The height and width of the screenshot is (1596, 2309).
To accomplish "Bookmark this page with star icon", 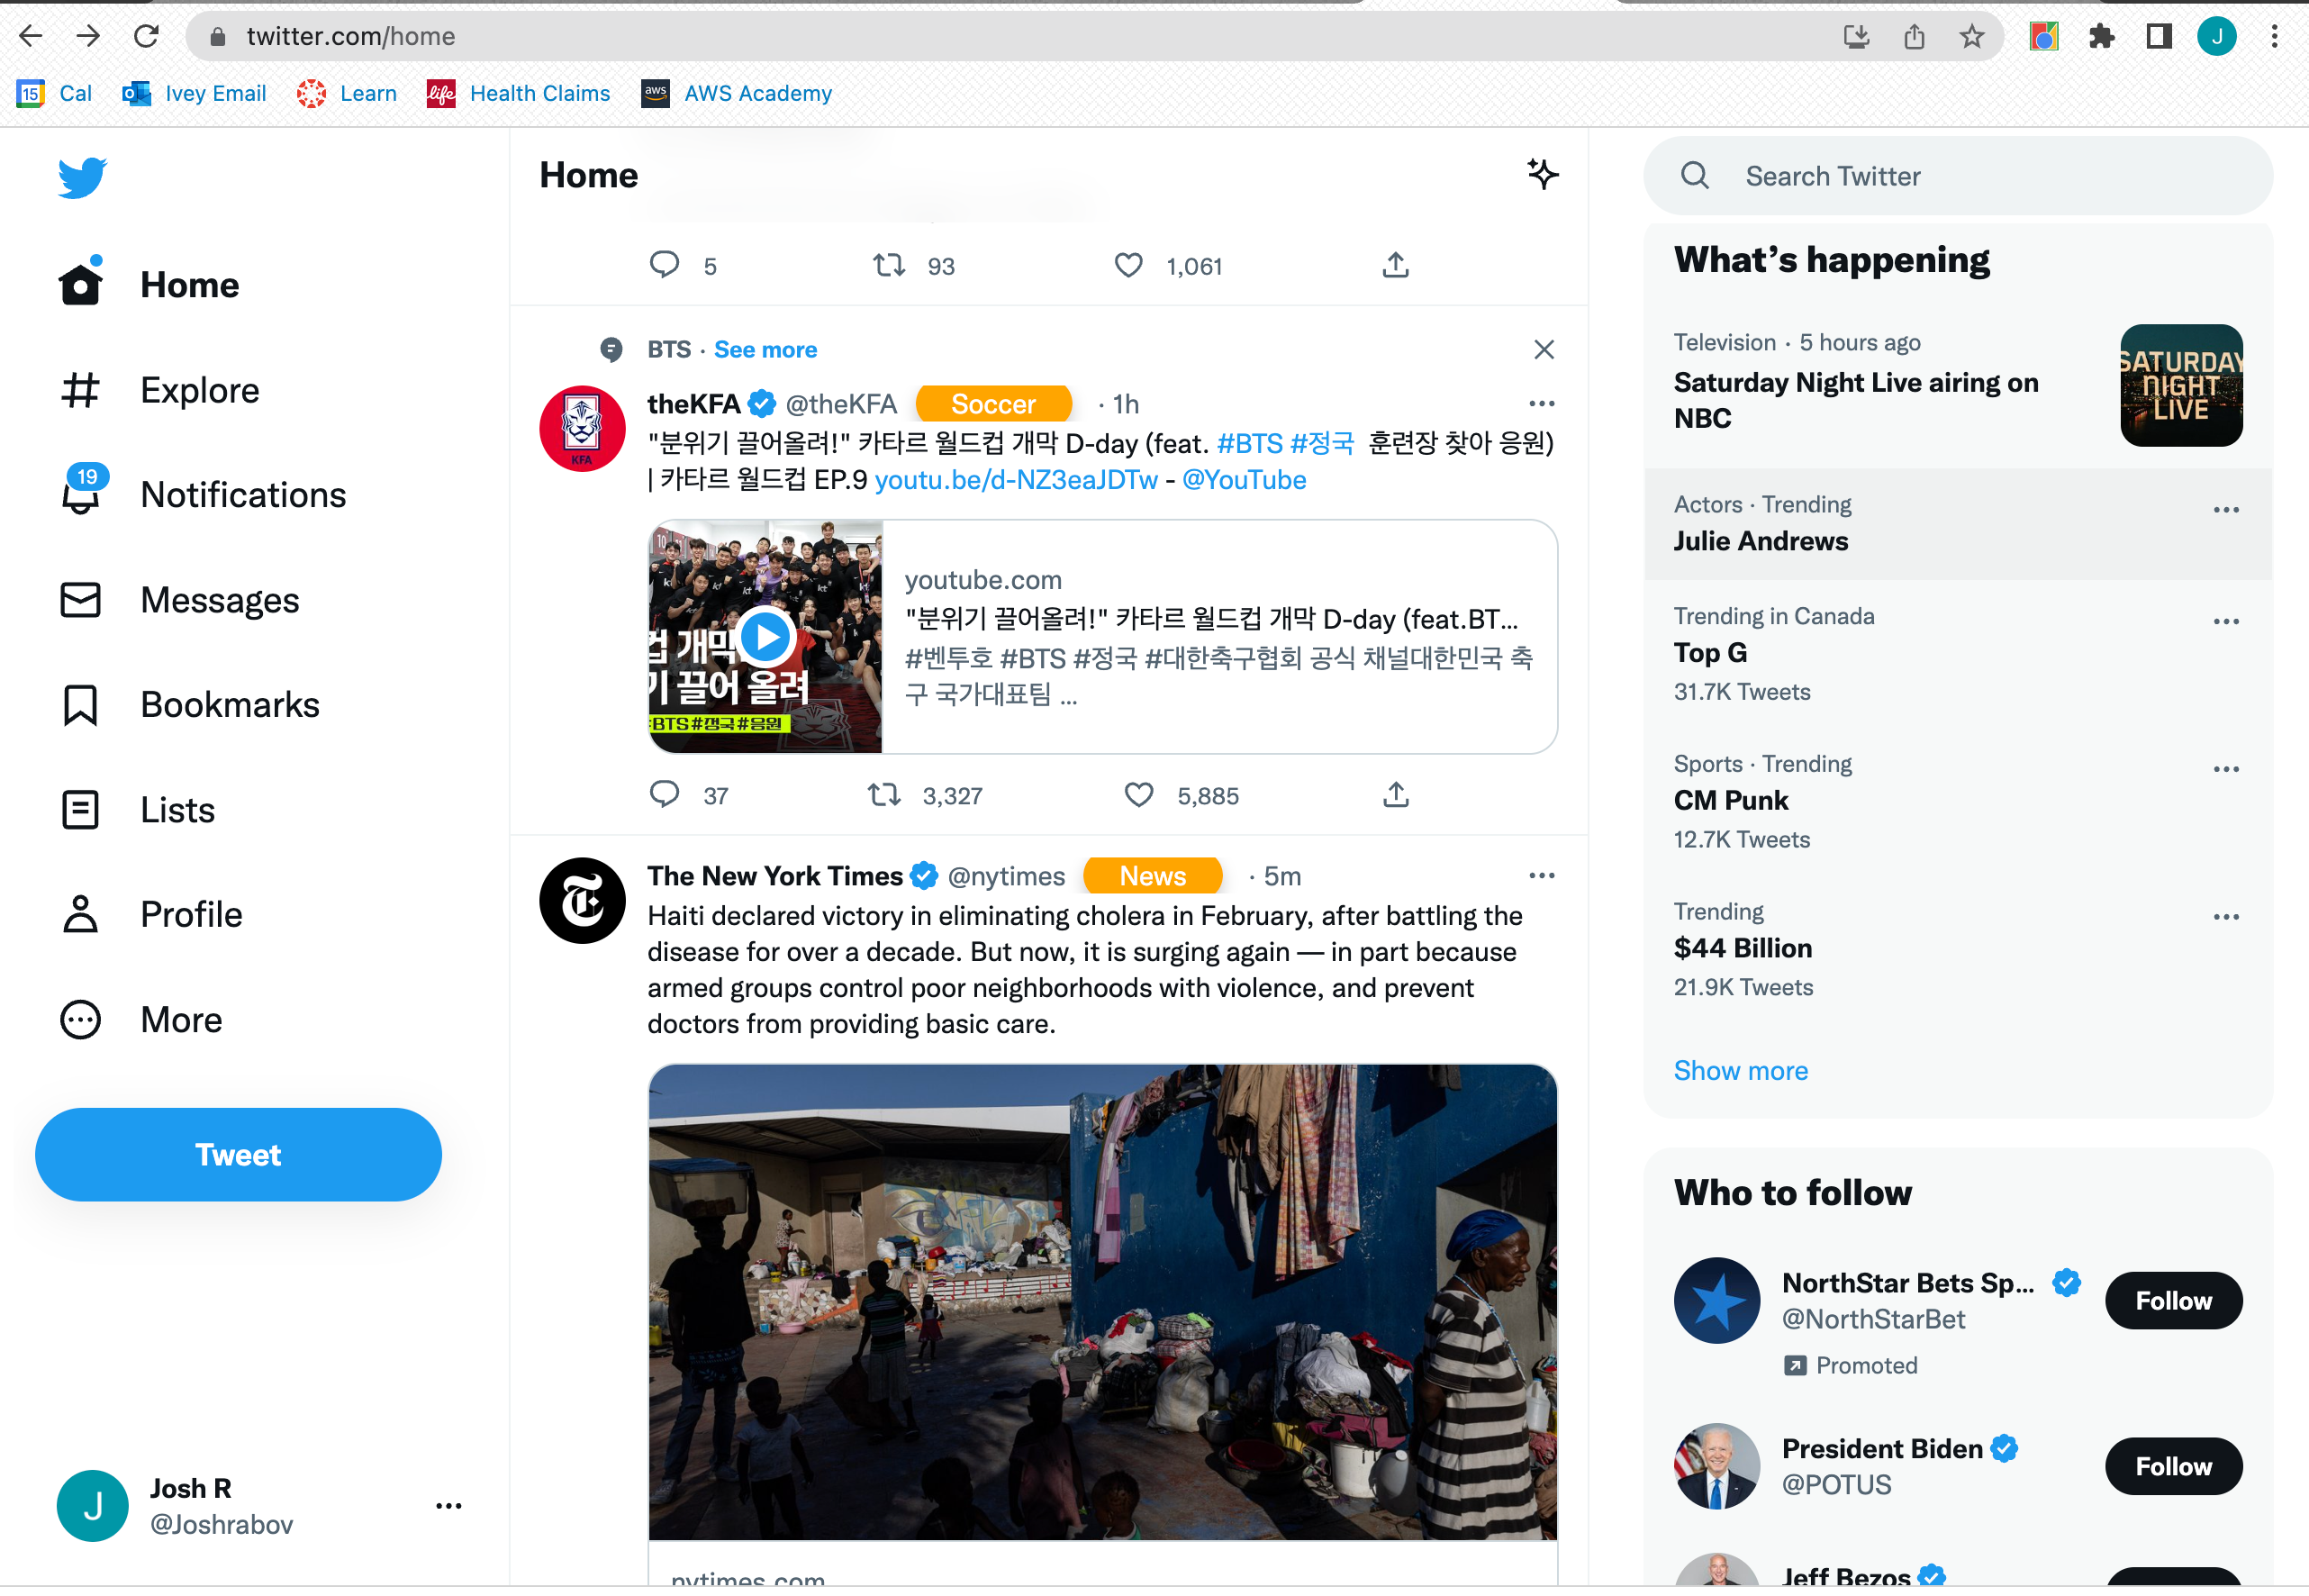I will coord(1971,37).
